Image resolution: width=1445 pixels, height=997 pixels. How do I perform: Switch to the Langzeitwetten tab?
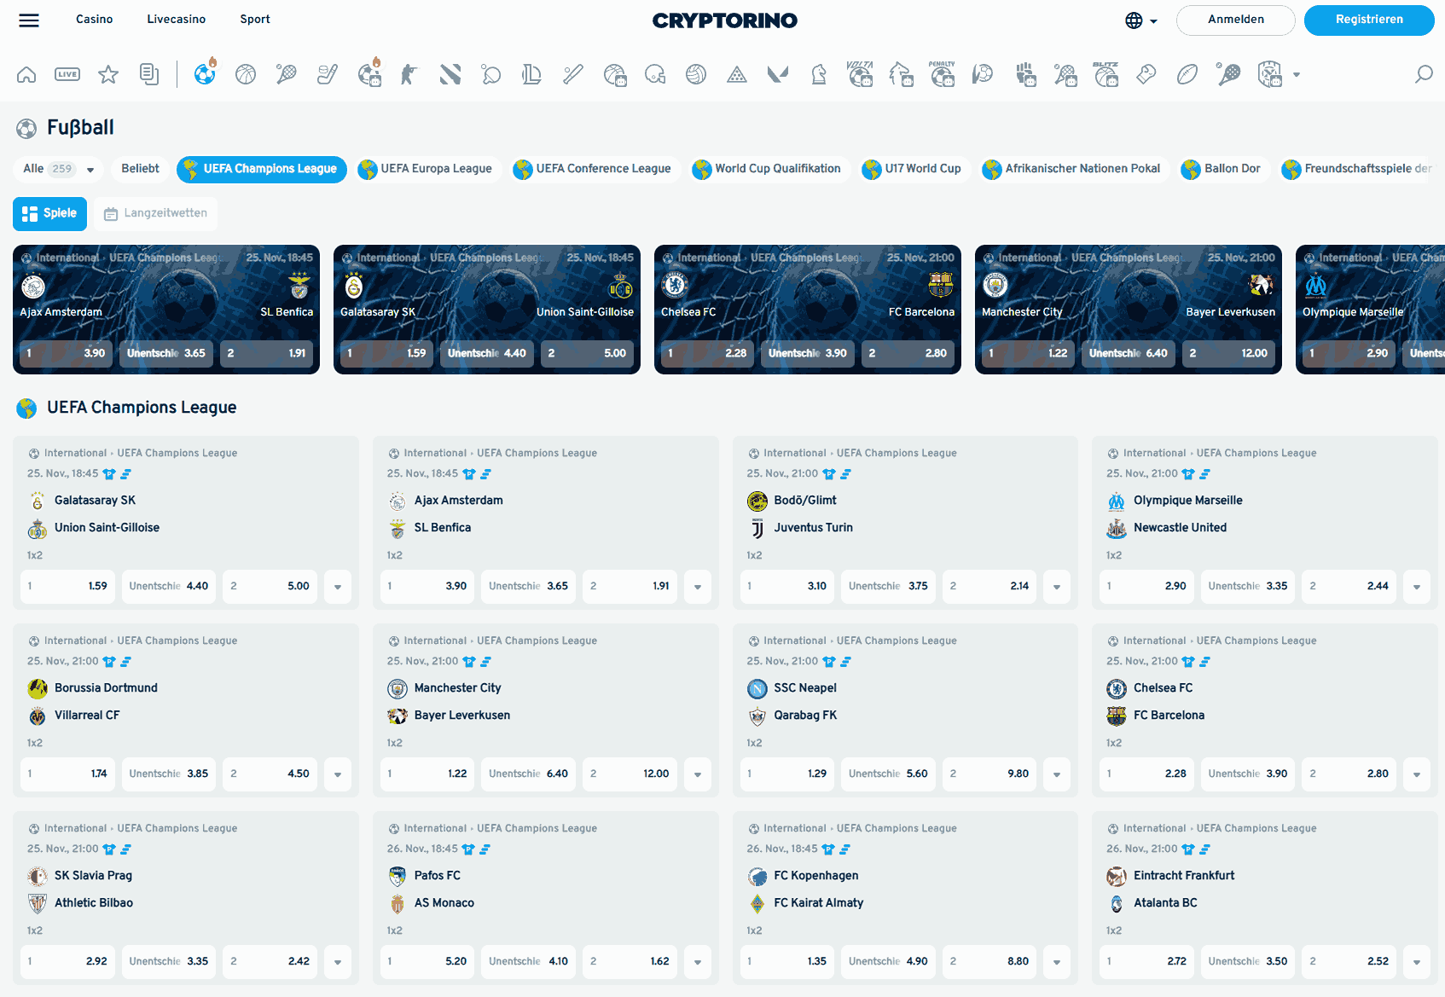pos(154,213)
